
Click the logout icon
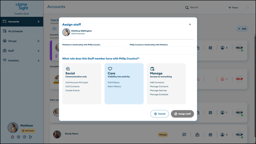[30, 137]
